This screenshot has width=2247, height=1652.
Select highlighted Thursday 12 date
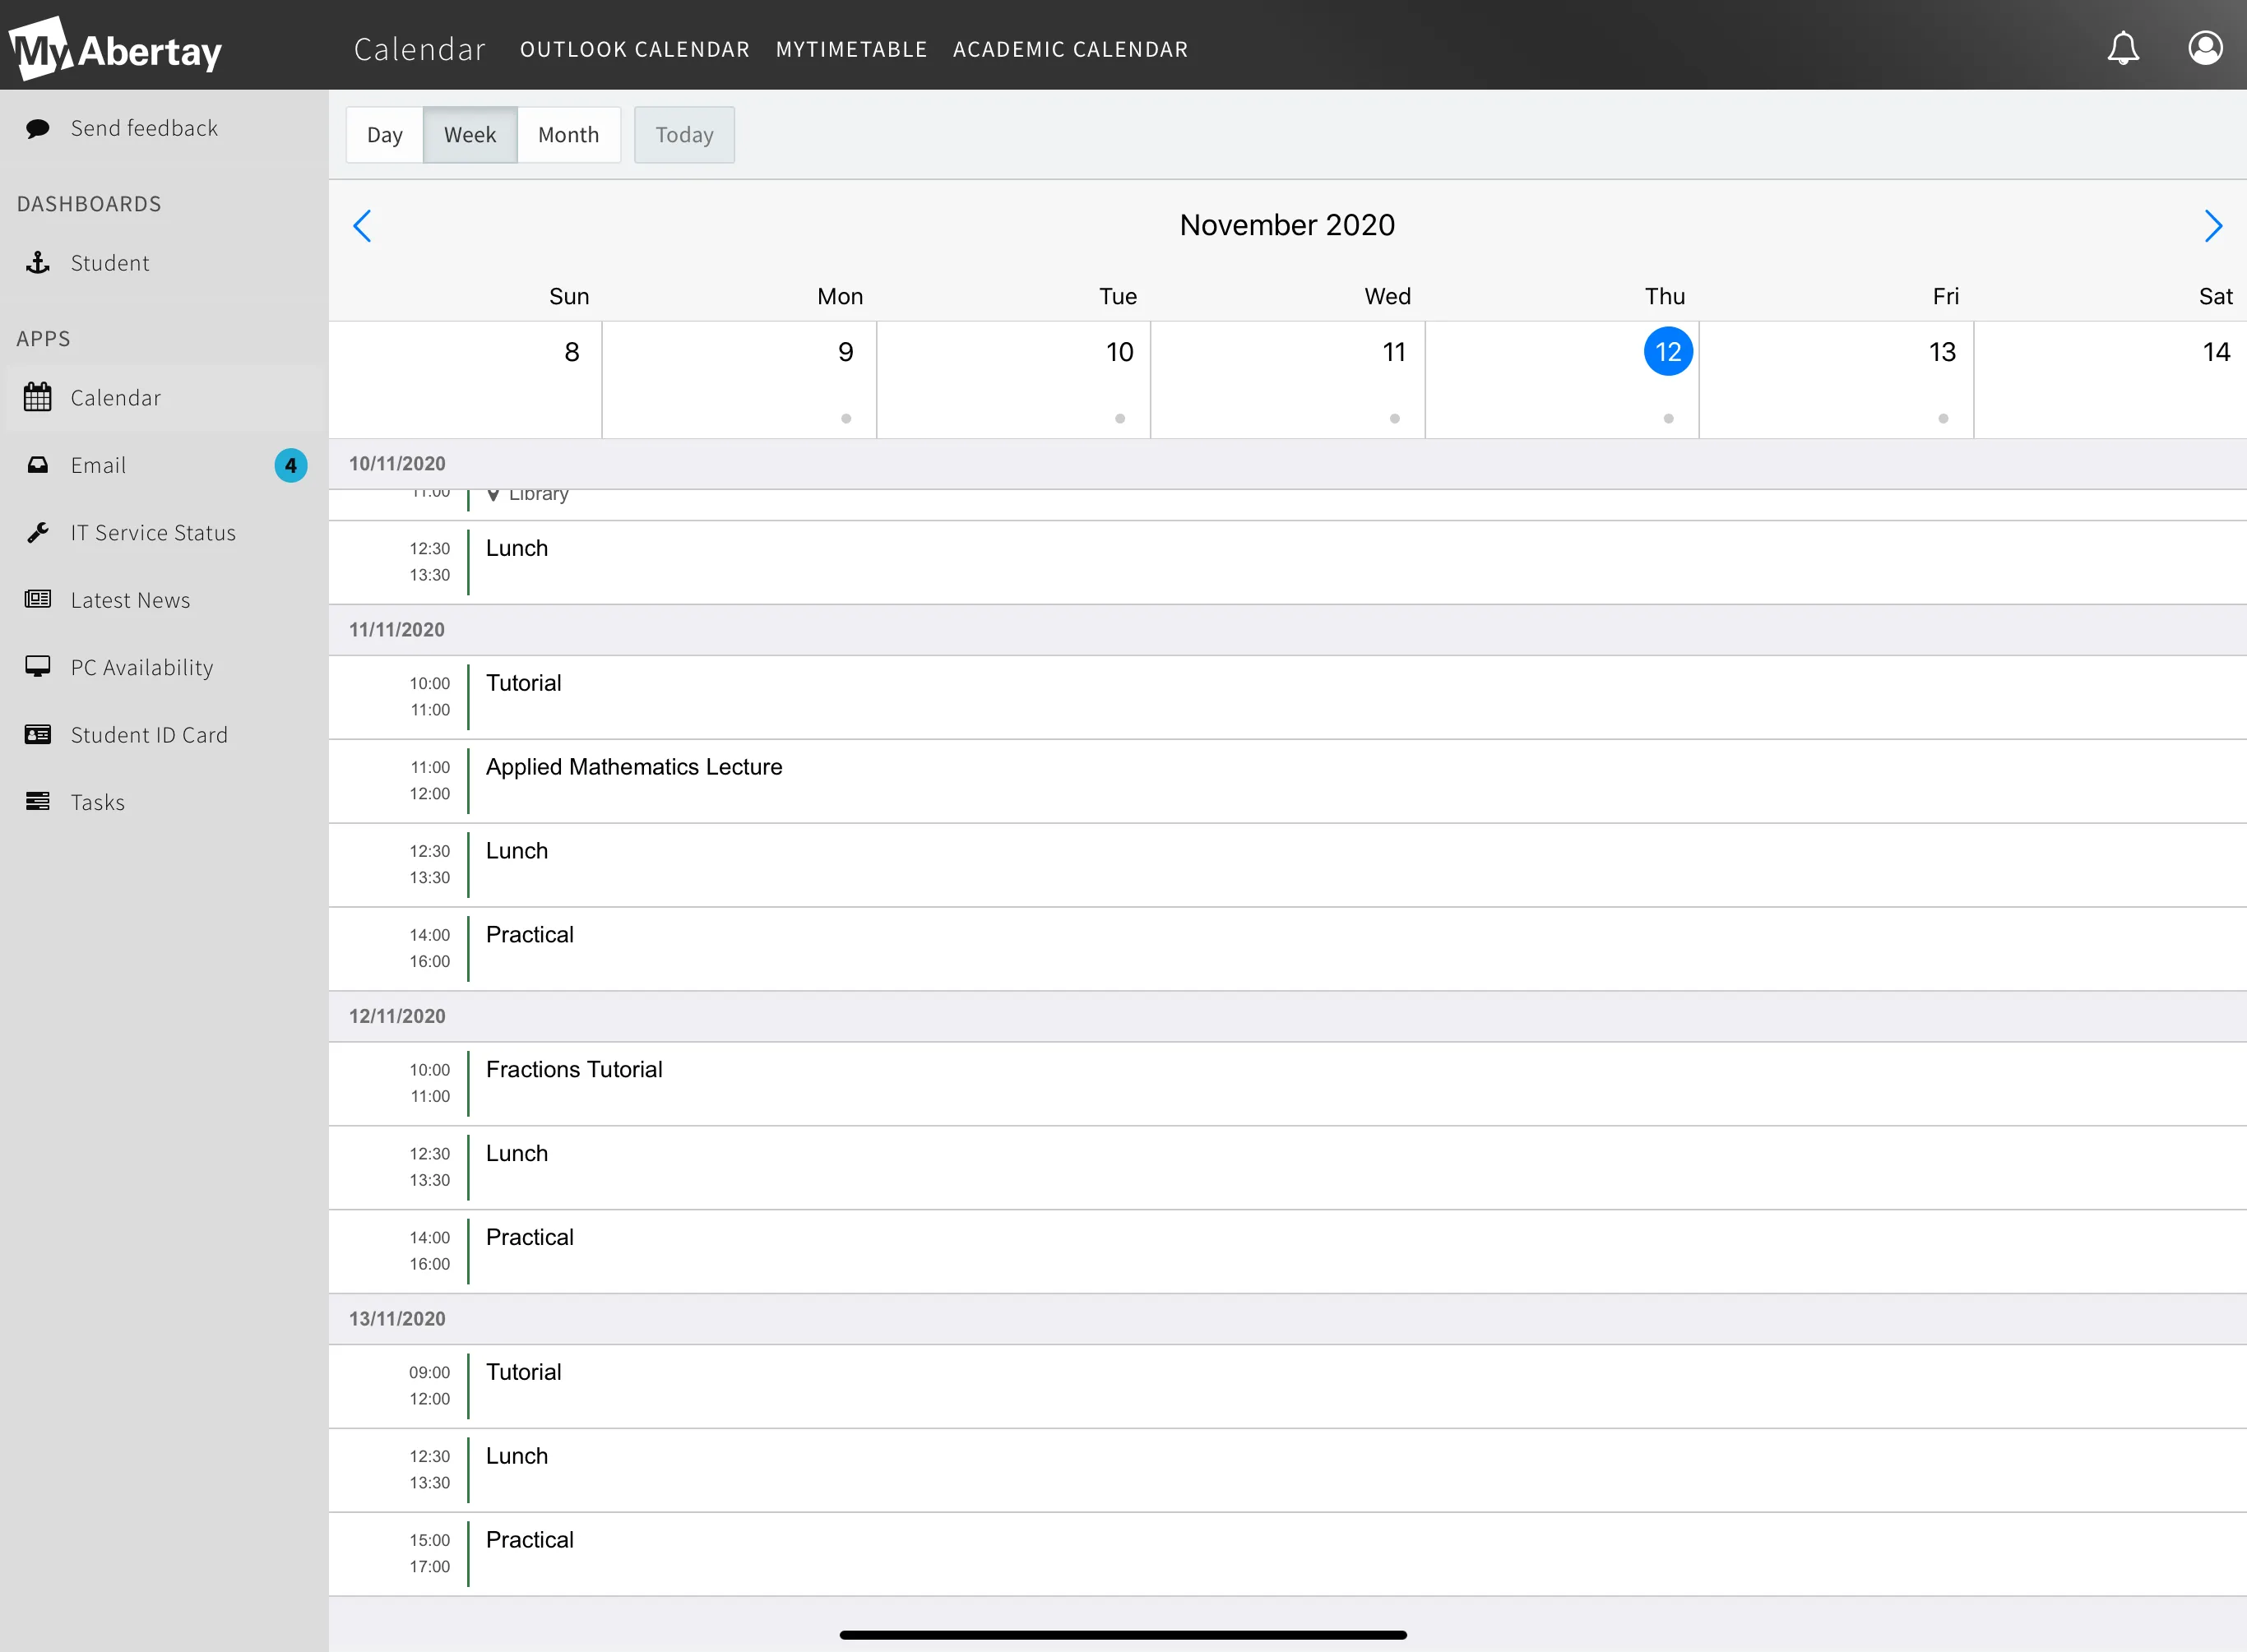point(1668,352)
